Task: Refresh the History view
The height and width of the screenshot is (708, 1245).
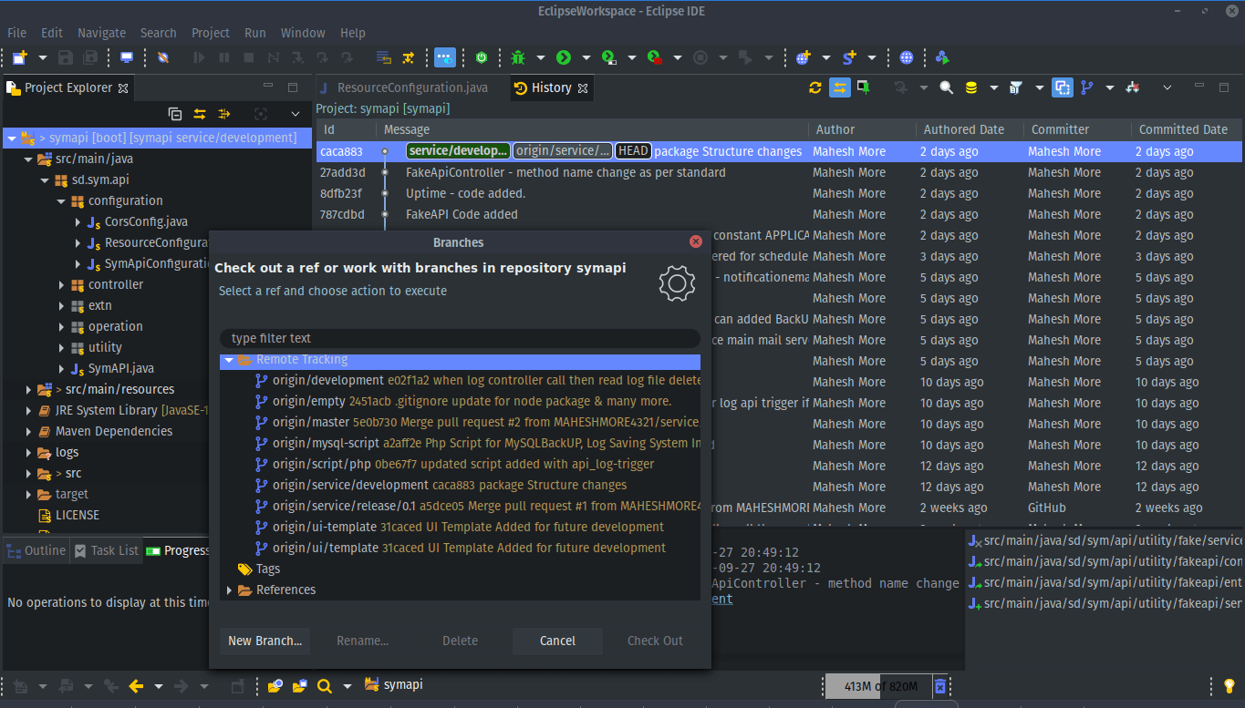Action: click(814, 87)
